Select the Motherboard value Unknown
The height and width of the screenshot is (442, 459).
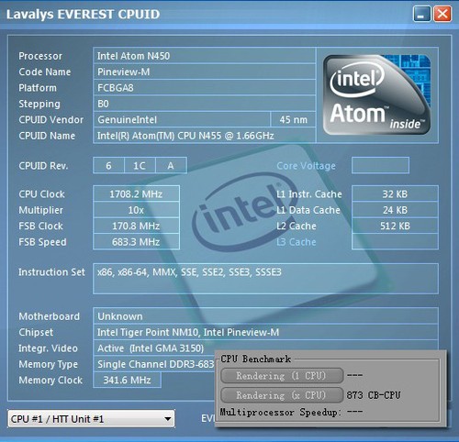265,316
